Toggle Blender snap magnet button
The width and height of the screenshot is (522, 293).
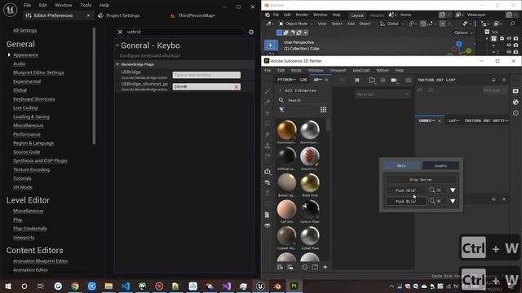point(423,24)
